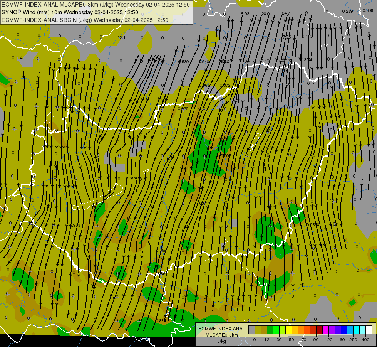Screen dimensions: 377x347
Task: Choose the pure yellow swatch before 50
Action: [x=288, y=330]
